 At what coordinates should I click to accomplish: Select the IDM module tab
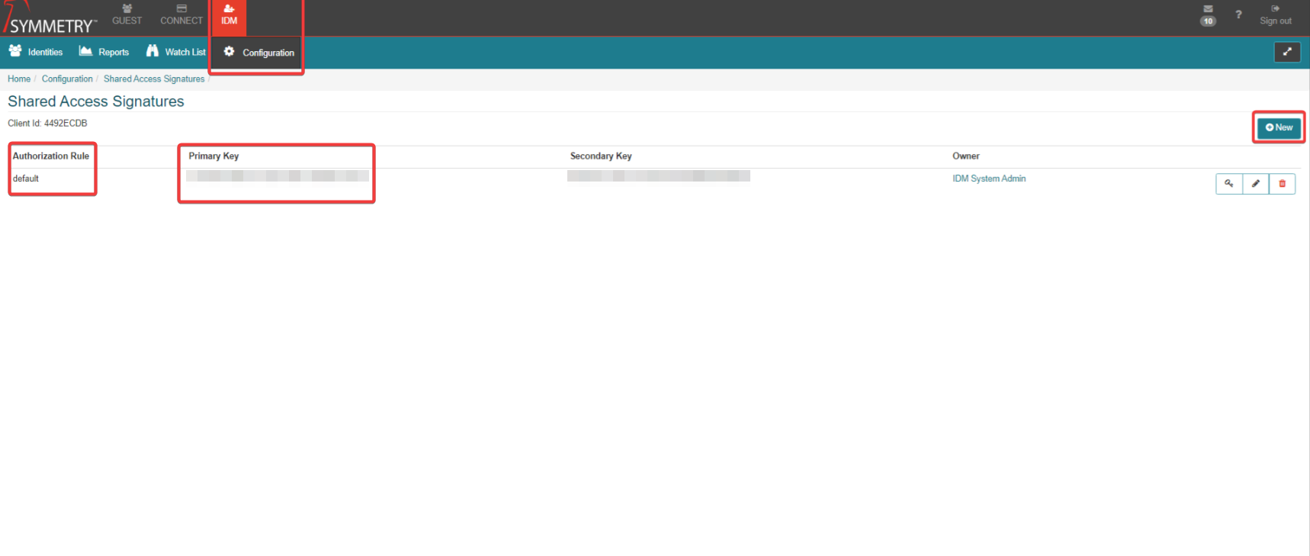coord(229,15)
